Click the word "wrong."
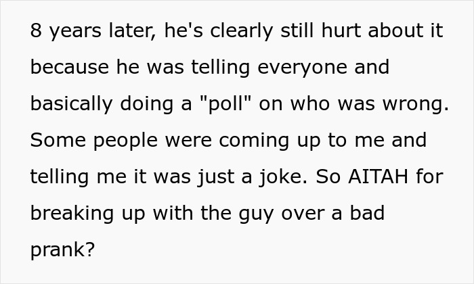Image resolution: width=474 pixels, height=284 pixels. 416,104
